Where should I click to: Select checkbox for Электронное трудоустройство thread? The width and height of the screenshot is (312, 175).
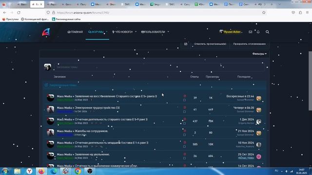184,112
